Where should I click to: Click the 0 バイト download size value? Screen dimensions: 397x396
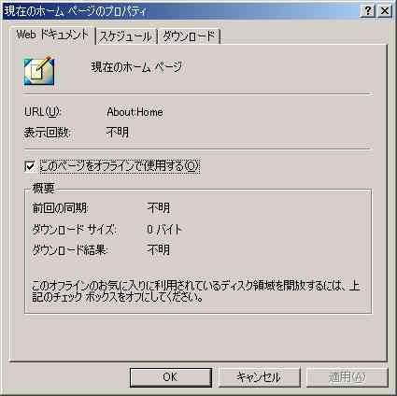click(164, 230)
